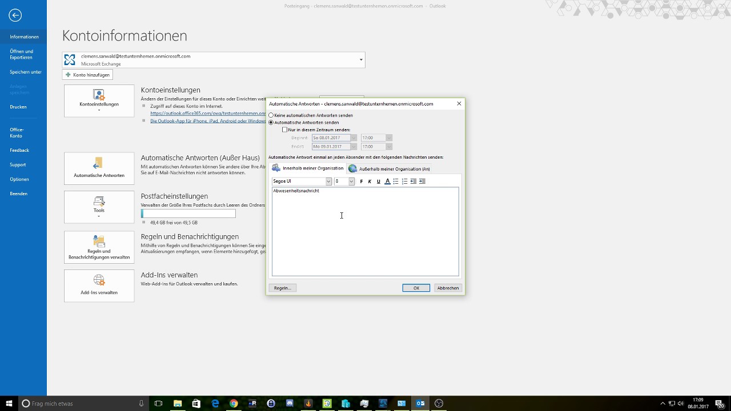Open Support in the sidebar
This screenshot has width=731, height=411.
(x=23, y=164)
